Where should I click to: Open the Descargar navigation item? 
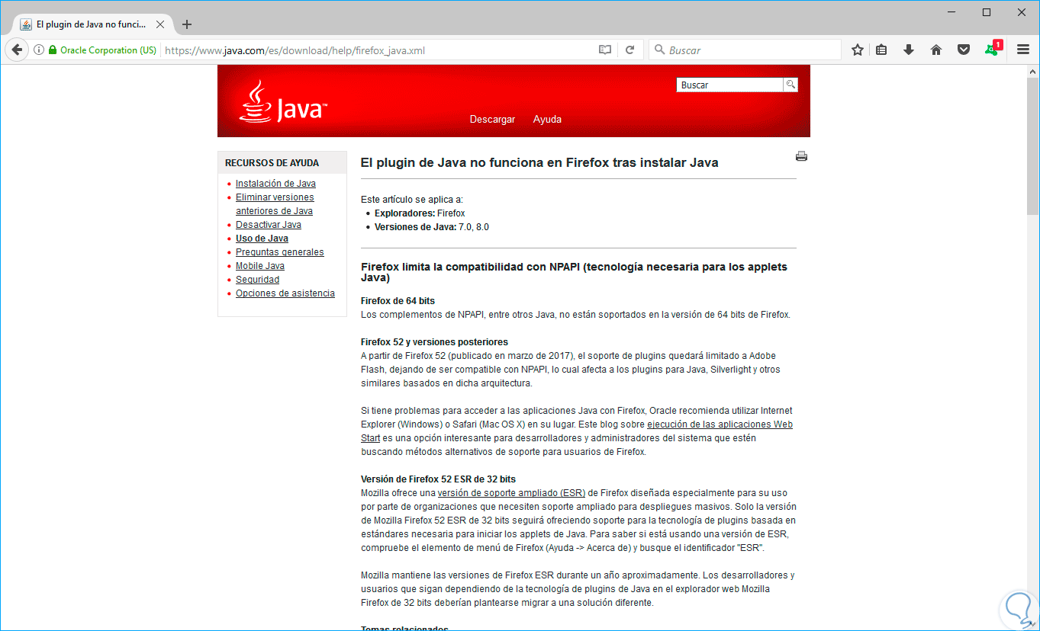(x=492, y=120)
